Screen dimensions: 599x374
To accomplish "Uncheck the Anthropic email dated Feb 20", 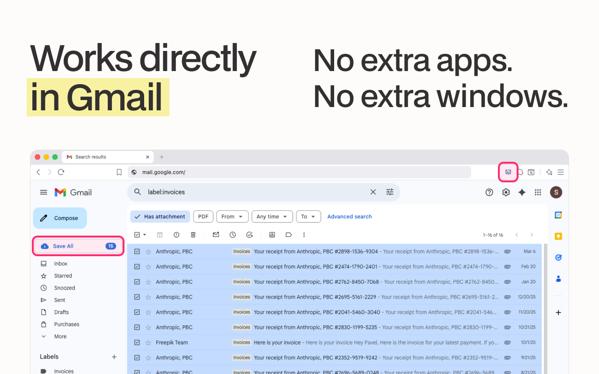I will [137, 266].
